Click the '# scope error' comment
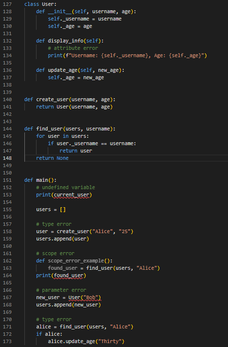The image size is (228, 347). tap(55, 253)
